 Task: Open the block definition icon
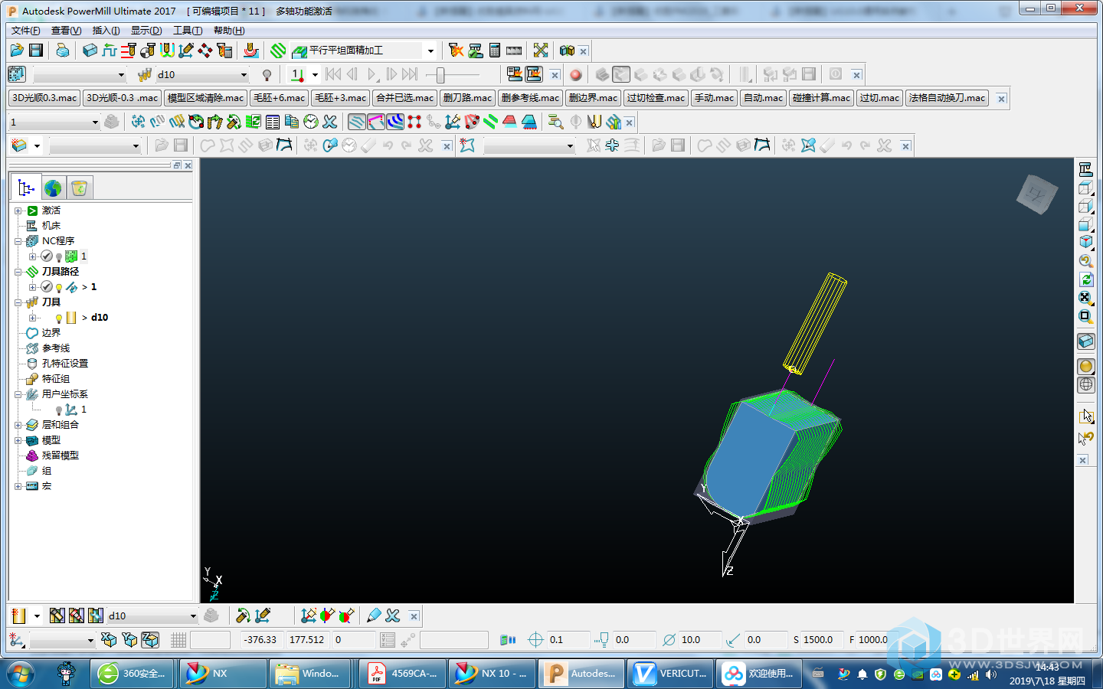click(90, 51)
